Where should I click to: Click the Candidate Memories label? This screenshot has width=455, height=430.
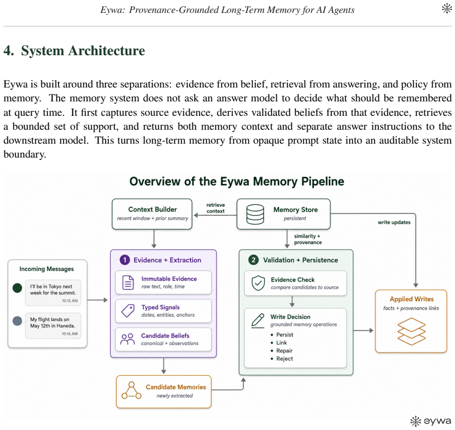(x=176, y=387)
